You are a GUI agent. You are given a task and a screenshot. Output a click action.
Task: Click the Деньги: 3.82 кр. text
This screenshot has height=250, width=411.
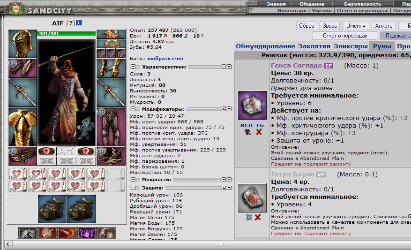pos(152,41)
